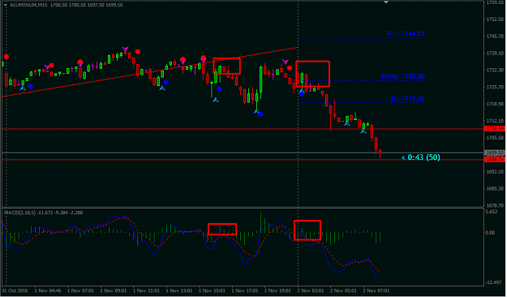Select the TP1: 1744.93 level label
This screenshot has height=297, width=507.
coord(406,33)
